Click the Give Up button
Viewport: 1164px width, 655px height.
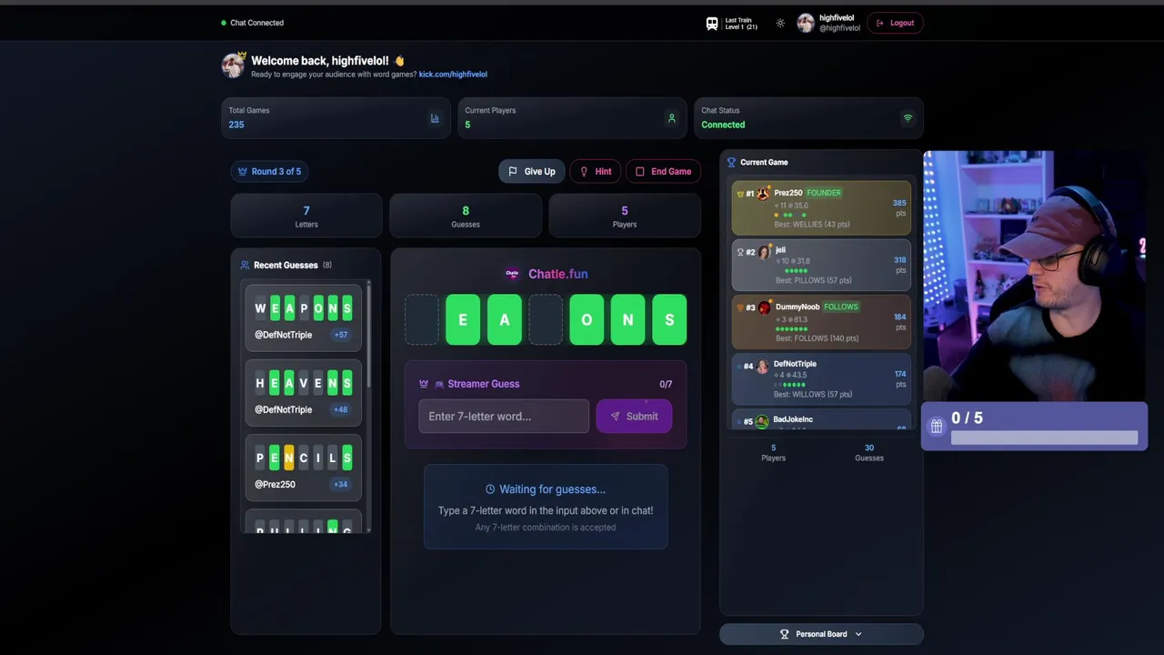[531, 171]
